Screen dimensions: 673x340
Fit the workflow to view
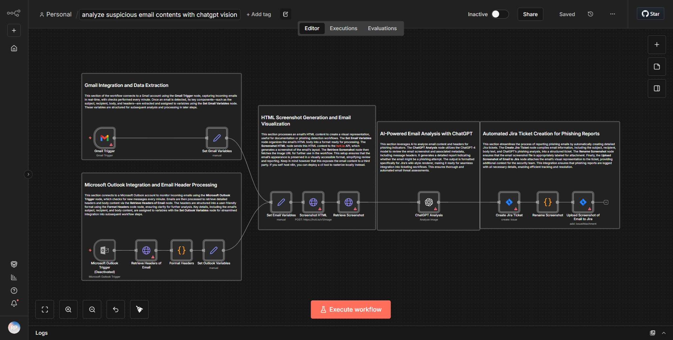[45, 309]
